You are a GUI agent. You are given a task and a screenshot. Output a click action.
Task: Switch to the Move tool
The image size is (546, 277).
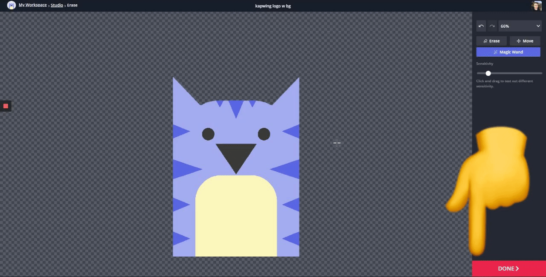[525, 41]
